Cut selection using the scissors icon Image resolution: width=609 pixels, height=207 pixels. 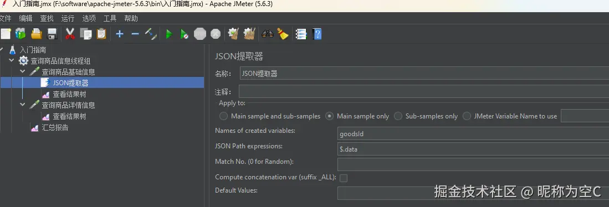pos(70,34)
